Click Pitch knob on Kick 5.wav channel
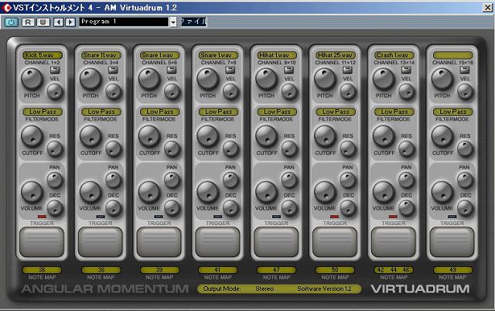This screenshot has height=311, width=495. pos(32,79)
